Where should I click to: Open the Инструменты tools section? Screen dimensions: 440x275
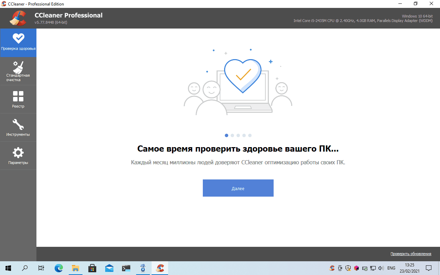click(x=18, y=128)
